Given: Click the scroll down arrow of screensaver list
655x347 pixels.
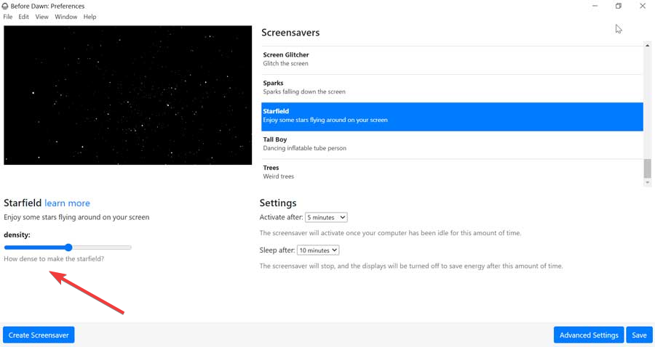Looking at the screenshot, I should click(647, 182).
